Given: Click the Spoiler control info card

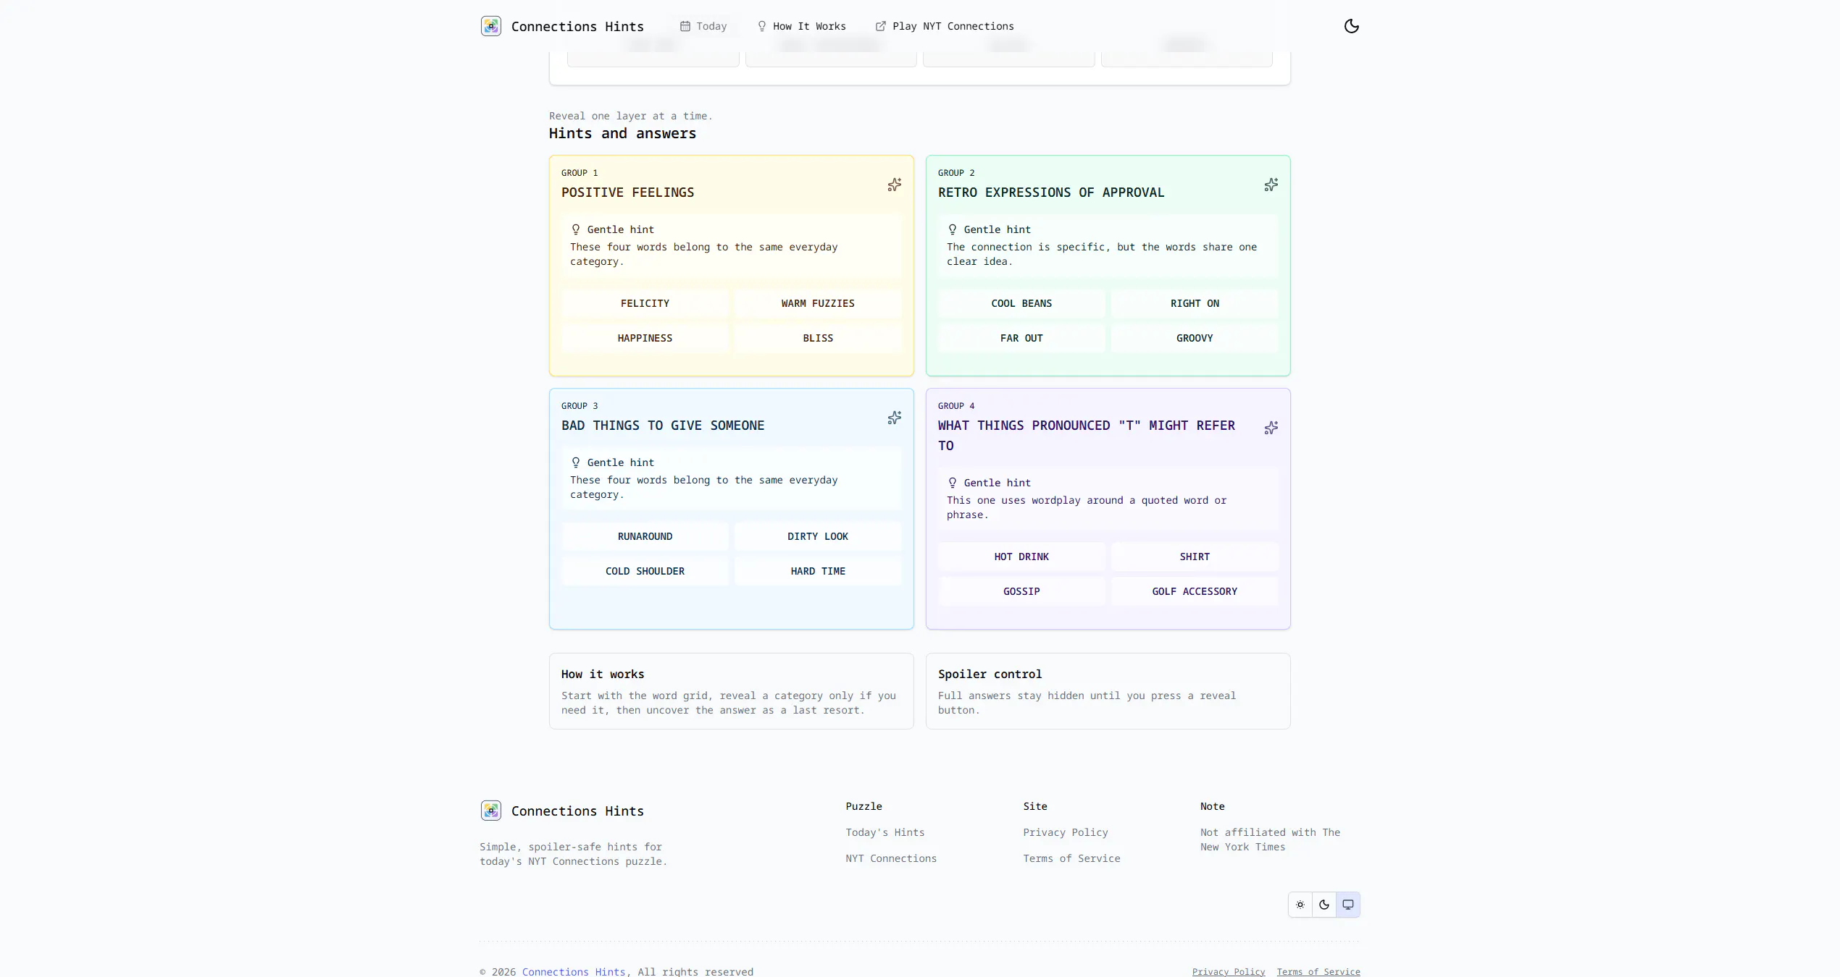Looking at the screenshot, I should (1108, 691).
